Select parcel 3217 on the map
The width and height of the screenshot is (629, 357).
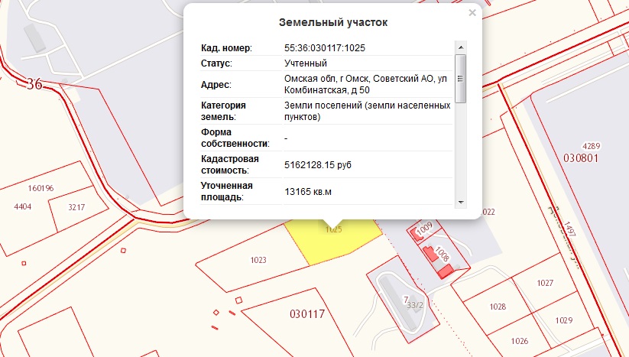[76, 207]
